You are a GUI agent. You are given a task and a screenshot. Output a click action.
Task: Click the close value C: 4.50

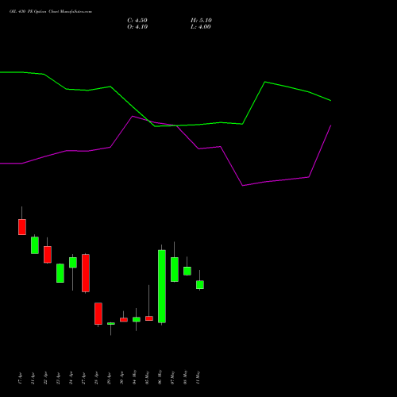pos(137,21)
